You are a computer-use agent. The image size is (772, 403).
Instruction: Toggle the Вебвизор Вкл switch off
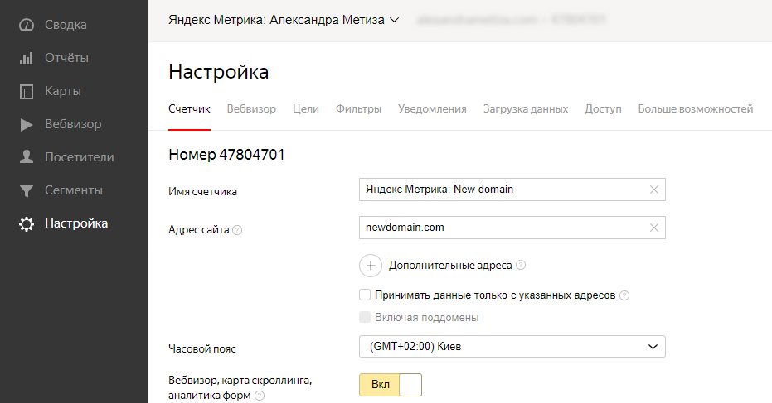(x=391, y=385)
